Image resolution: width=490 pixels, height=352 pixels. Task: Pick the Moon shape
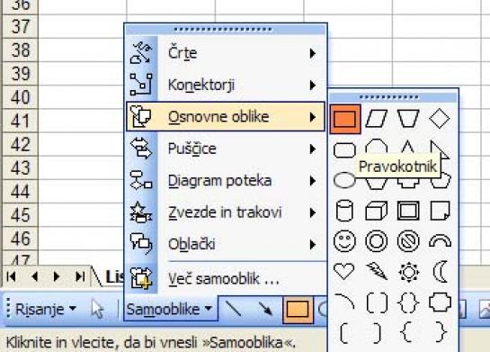click(x=440, y=271)
